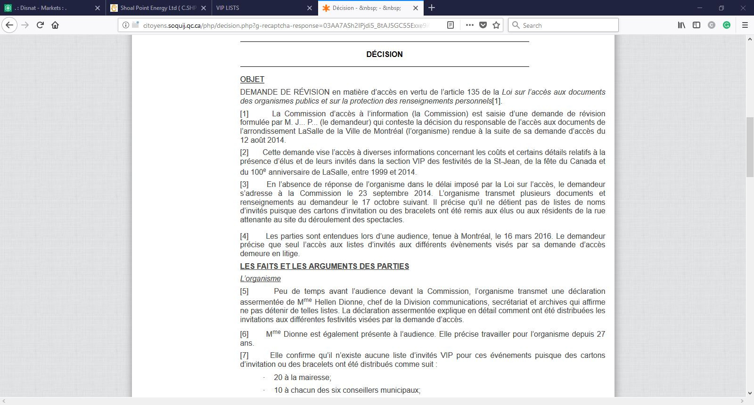The width and height of the screenshot is (754, 405).
Task: Click the line '20 à la mairesse;'
Action: (303, 377)
